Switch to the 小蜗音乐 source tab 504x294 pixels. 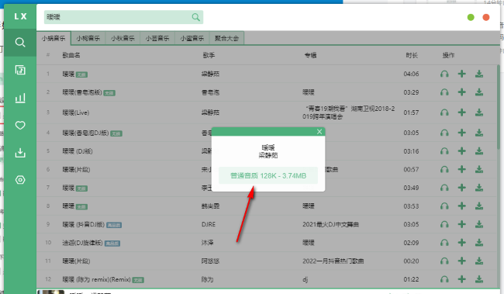(x=54, y=38)
